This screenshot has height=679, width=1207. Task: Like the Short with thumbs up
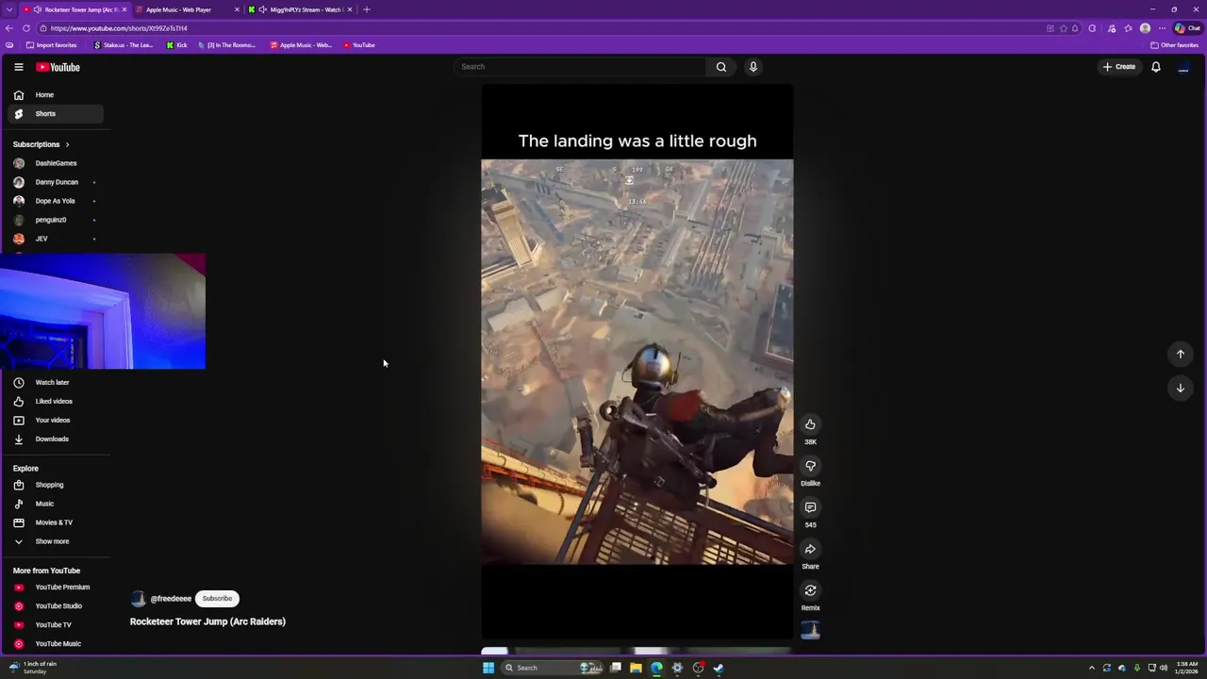810,424
